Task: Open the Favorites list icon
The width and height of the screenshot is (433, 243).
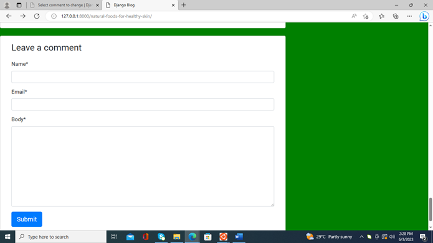Action: point(382,16)
